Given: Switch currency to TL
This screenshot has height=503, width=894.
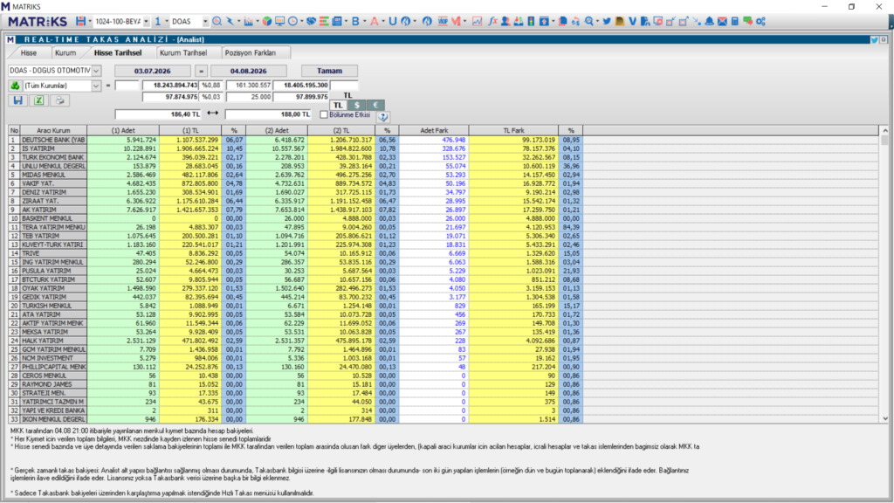Looking at the screenshot, I should [x=338, y=105].
